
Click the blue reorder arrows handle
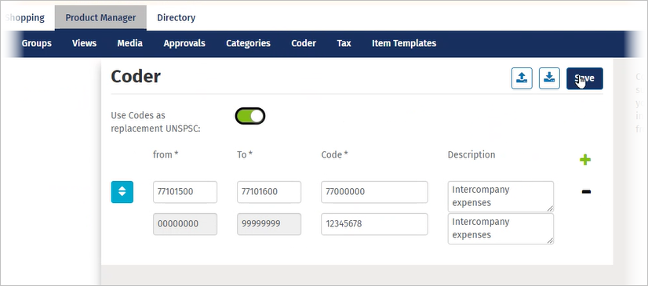[122, 192]
